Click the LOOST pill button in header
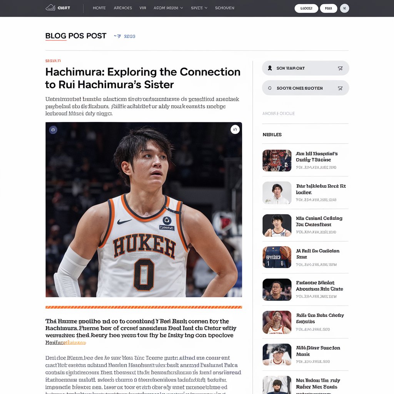This screenshot has width=394, height=394. point(306,8)
